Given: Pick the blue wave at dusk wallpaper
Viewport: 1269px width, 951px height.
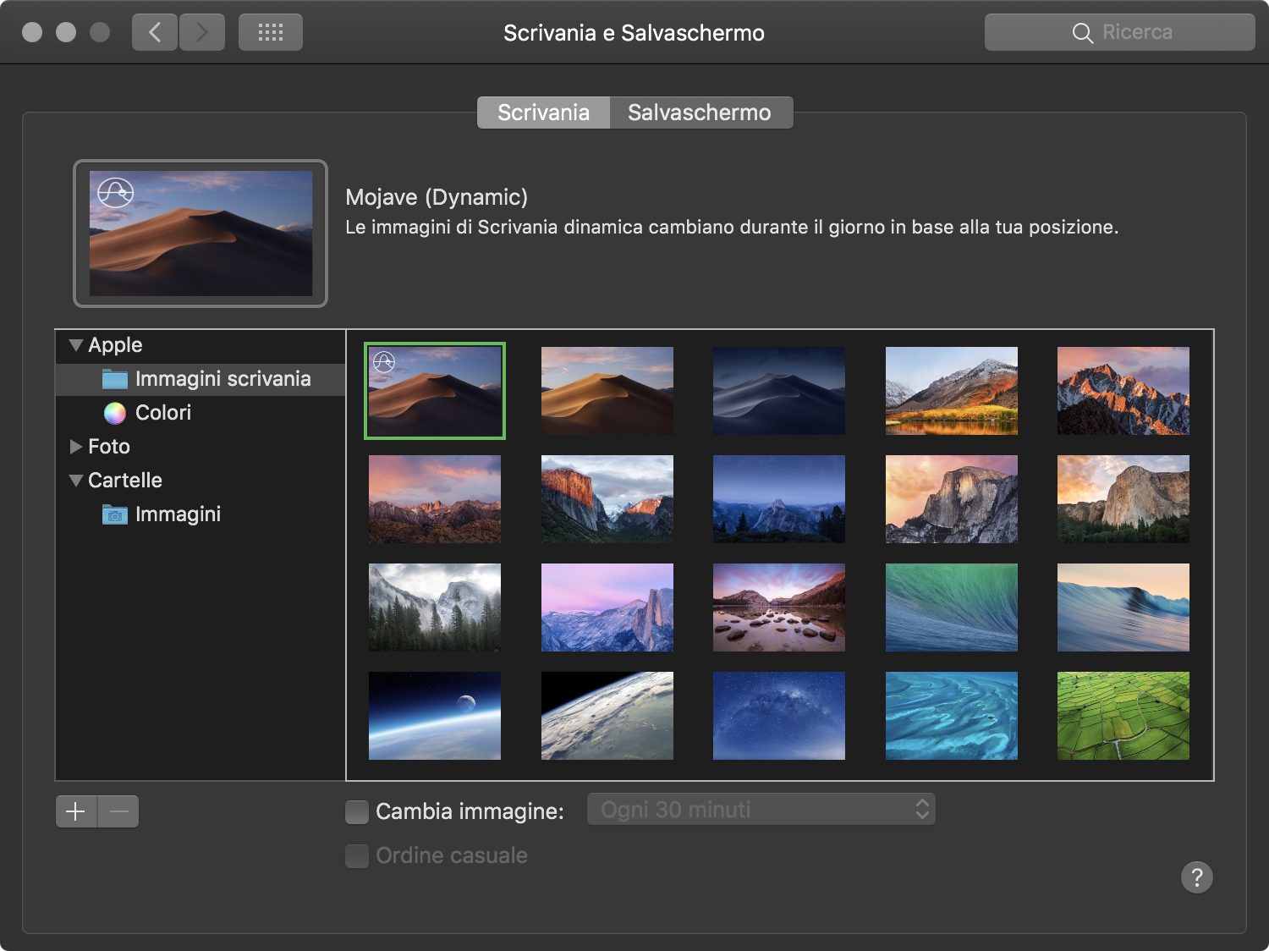Looking at the screenshot, I should [1123, 607].
